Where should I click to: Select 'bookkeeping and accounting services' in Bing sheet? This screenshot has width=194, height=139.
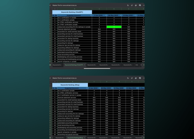[73, 127]
